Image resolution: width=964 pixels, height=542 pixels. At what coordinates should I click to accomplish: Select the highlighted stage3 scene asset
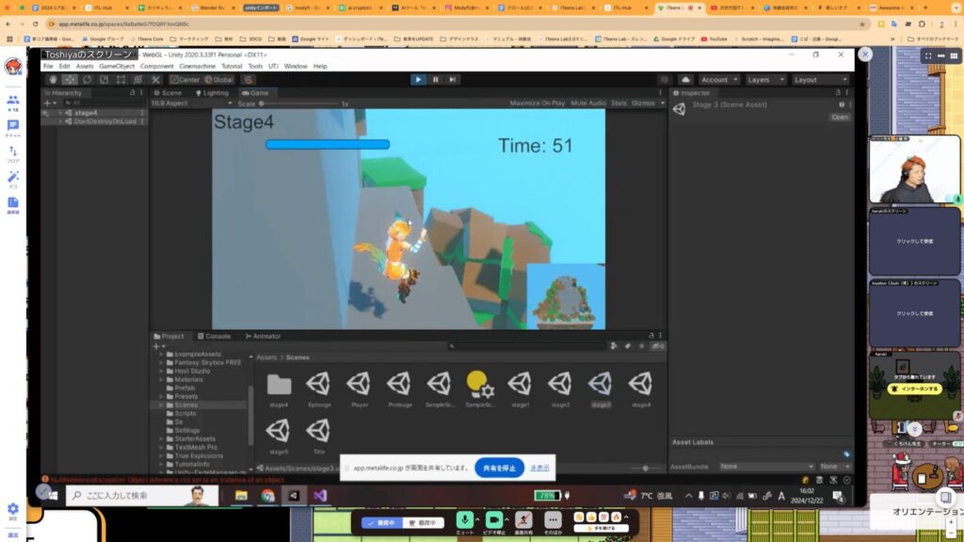(601, 389)
